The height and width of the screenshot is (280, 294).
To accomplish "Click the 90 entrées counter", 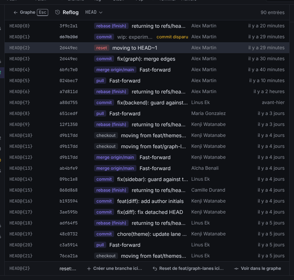I will click(x=272, y=13).
